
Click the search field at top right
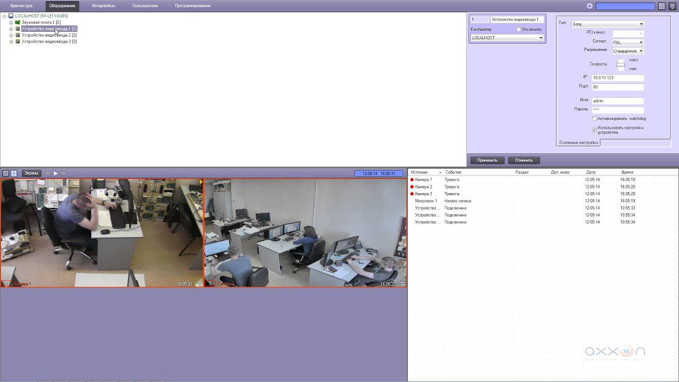tap(625, 6)
